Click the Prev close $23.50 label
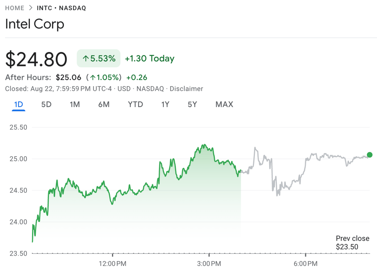Viewport: 377px width, 271px height. pos(352,243)
